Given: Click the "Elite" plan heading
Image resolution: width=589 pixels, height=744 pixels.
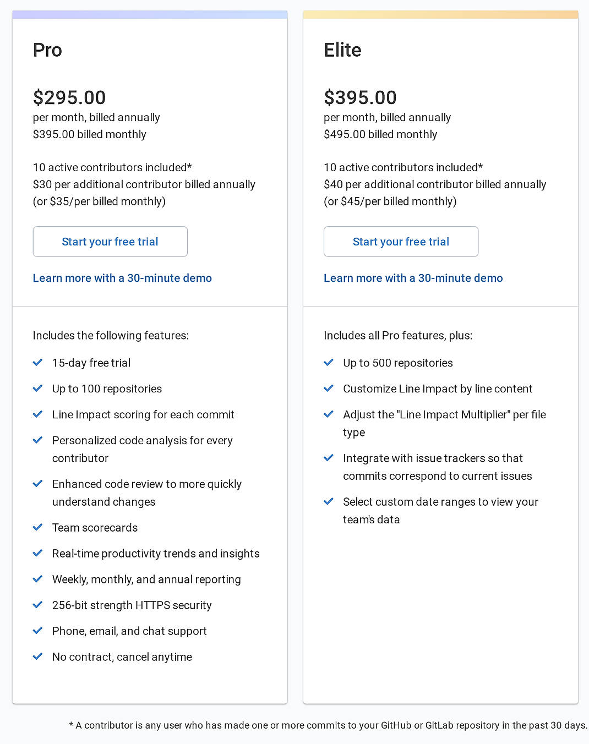Looking at the screenshot, I should pos(342,50).
